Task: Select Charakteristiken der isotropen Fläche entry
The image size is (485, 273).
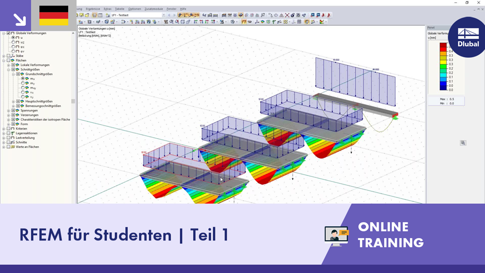Action: tap(45, 119)
